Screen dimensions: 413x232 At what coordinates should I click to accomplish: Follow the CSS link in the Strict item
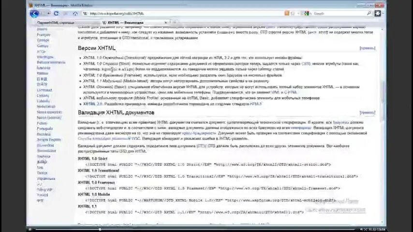click(306, 64)
